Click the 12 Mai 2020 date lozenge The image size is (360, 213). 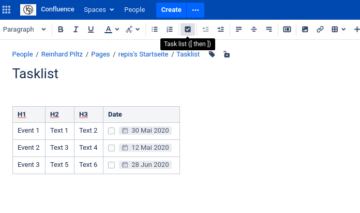click(x=145, y=148)
